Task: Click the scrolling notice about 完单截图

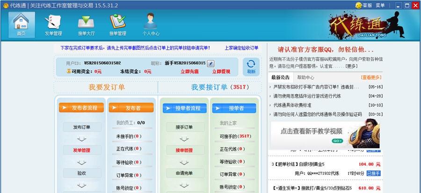Action: pyautogui.click(x=135, y=48)
